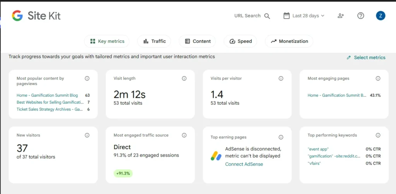Show info for Visit length card

(184, 78)
